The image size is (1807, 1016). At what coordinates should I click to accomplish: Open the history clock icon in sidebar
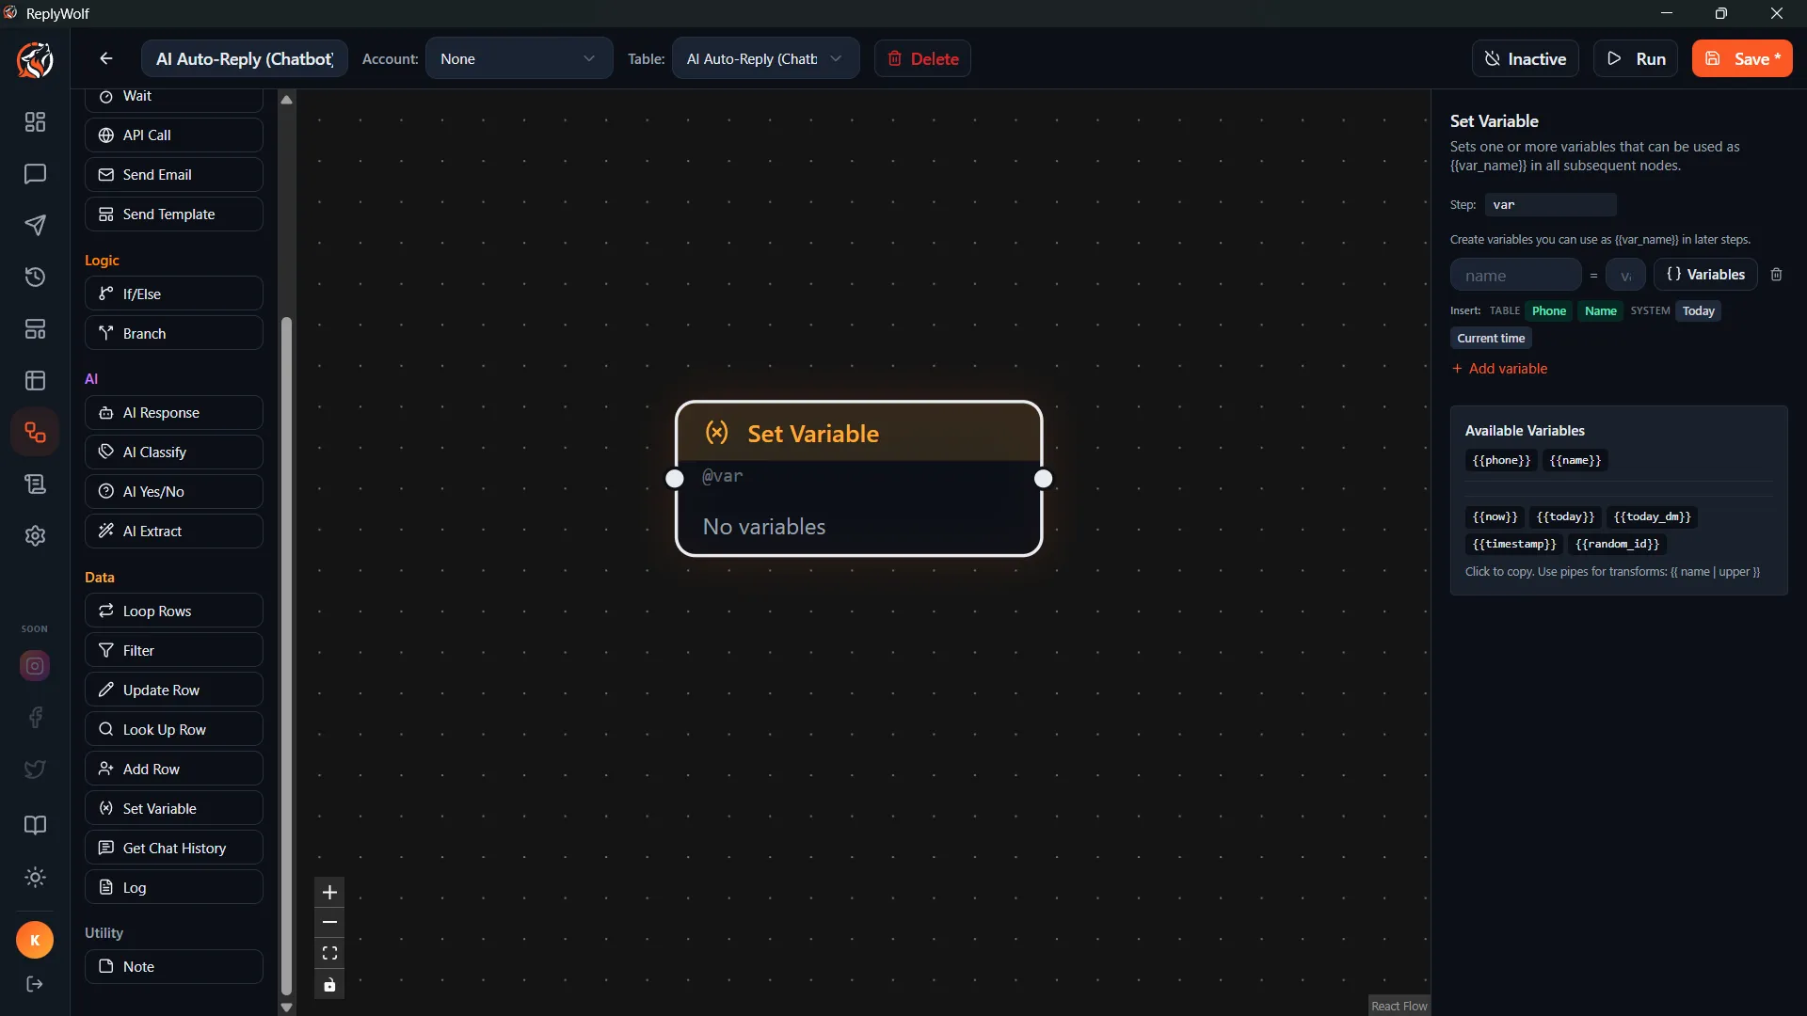pos(35,278)
